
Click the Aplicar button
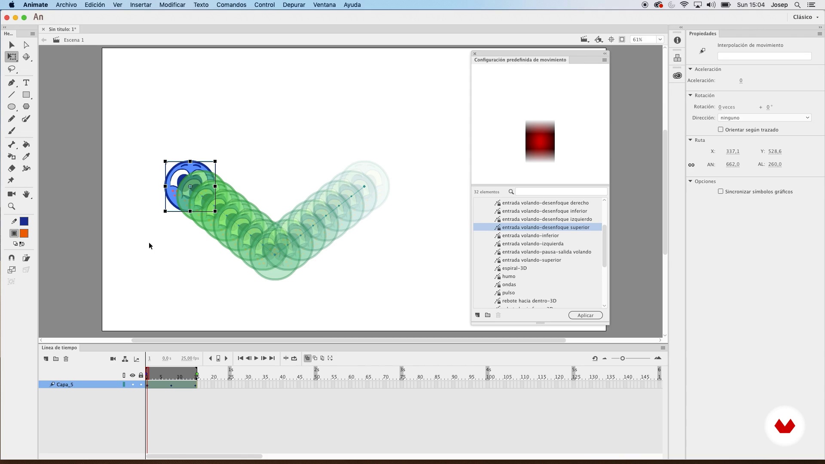click(585, 315)
